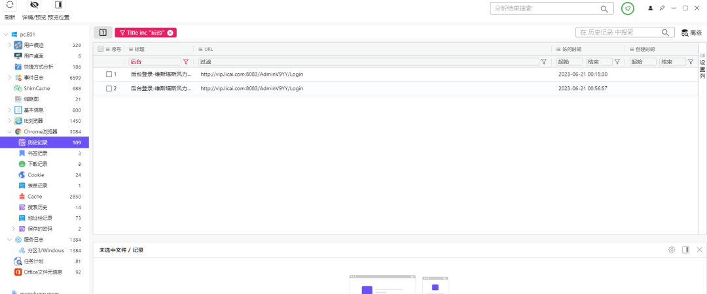This screenshot has width=707, height=294.
Task: Click the funnel icon for 创建时间 column
Action: 691,61
